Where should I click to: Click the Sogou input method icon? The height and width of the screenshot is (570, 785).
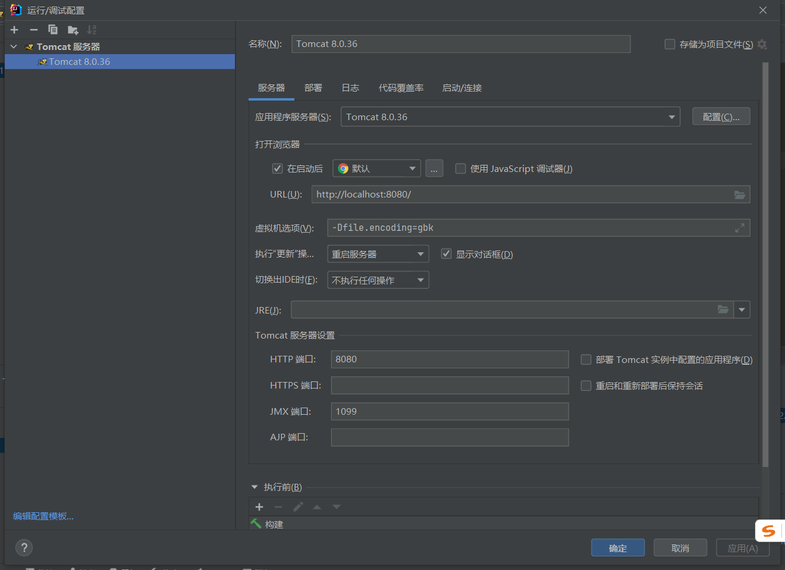tap(769, 531)
